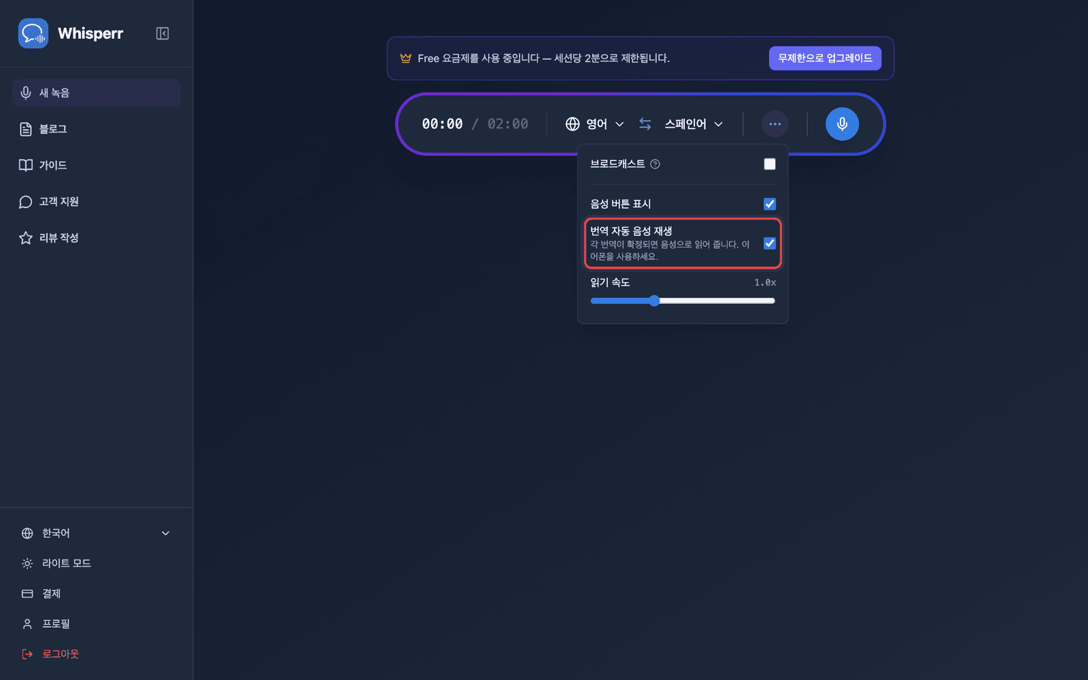Open the 프로필 page
This screenshot has height=680, width=1088.
pos(96,624)
